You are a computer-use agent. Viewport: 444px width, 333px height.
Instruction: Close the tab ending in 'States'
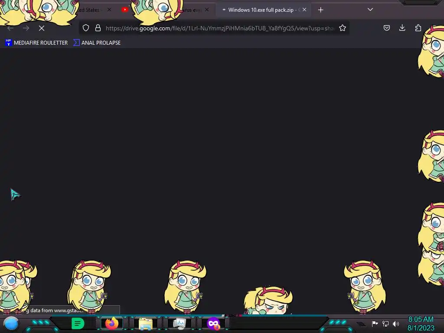(x=109, y=10)
